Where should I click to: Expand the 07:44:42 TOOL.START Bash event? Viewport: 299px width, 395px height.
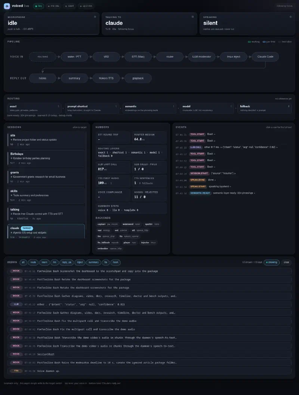point(234,160)
